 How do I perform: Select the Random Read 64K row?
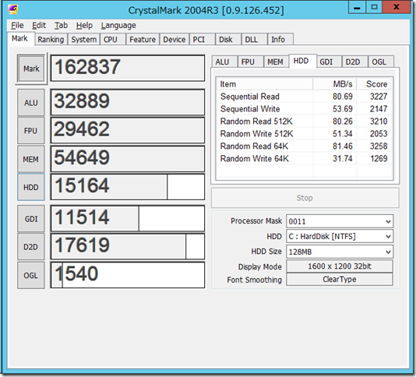304,146
